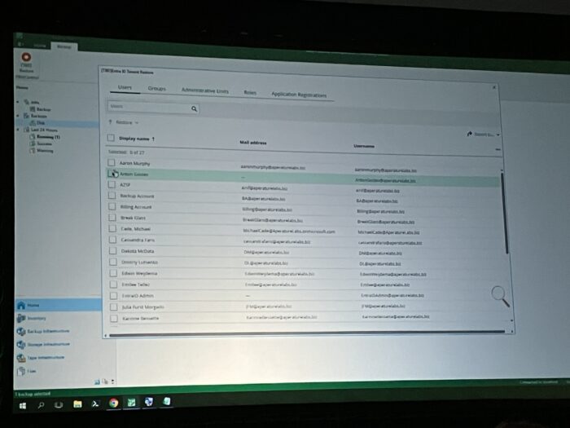This screenshot has height=428, width=570.
Task: Check the Billing Account row checkbox
Action: (112, 206)
